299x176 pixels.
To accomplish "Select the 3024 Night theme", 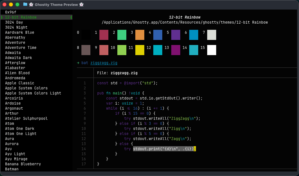I will [x=16, y=27].
